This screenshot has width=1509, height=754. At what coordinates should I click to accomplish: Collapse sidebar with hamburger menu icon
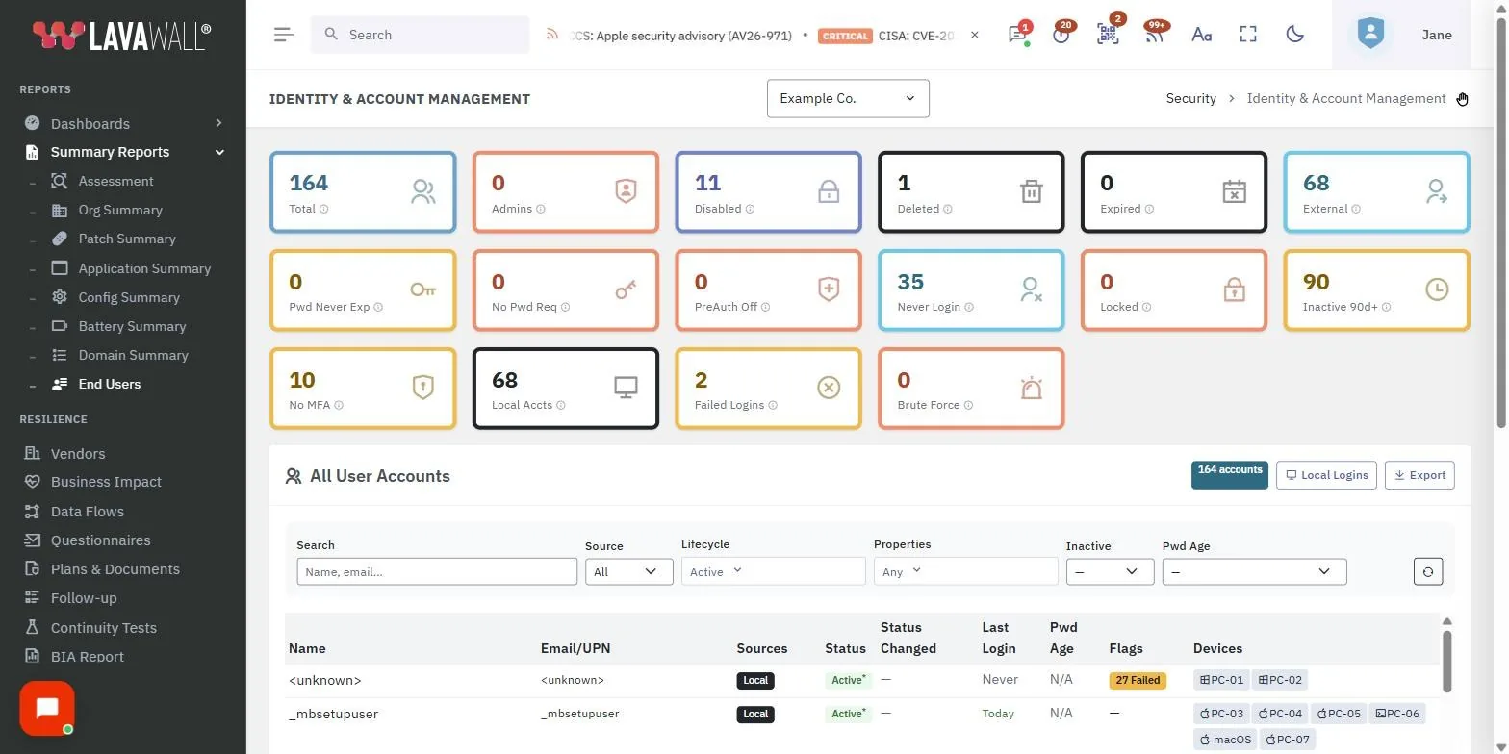283,35
